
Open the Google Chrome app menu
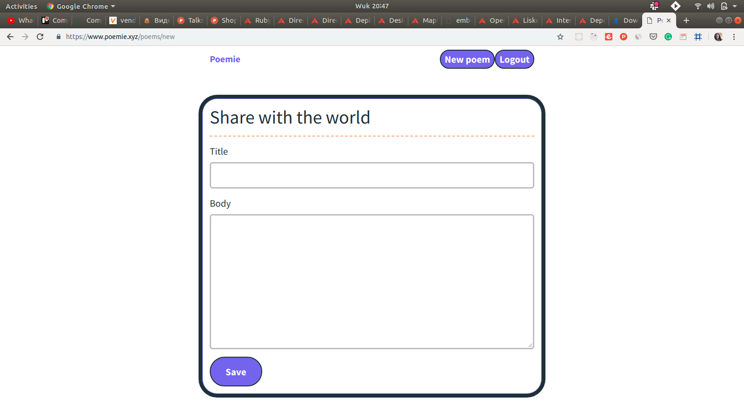81,6
